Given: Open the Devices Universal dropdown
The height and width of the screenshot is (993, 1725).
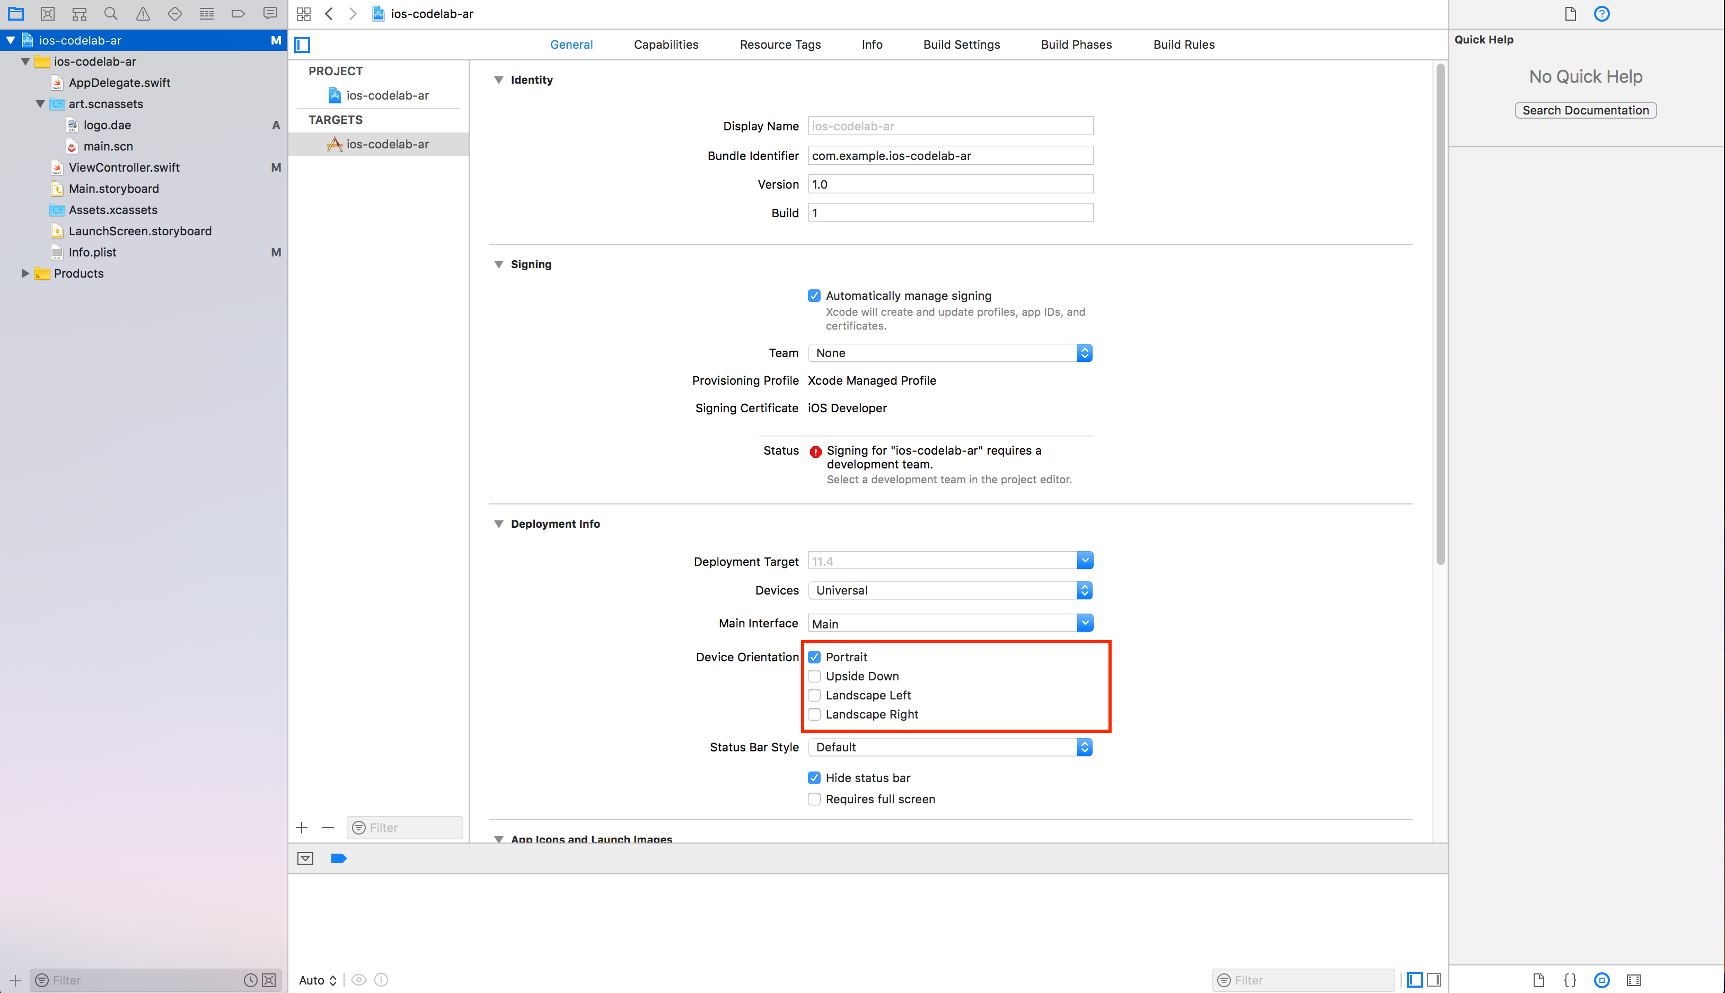Looking at the screenshot, I should (950, 590).
